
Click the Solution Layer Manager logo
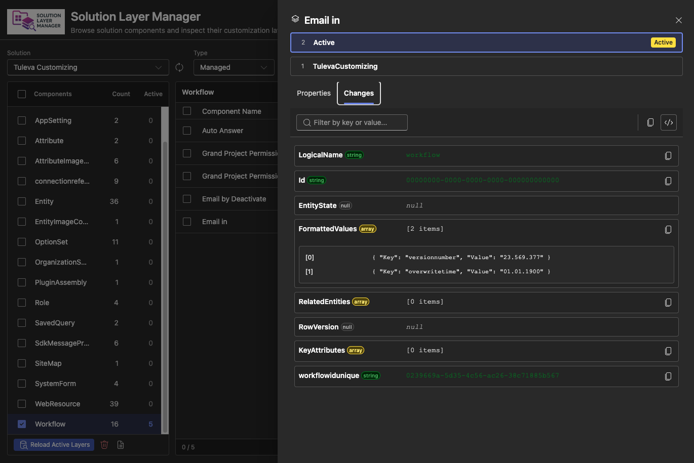pyautogui.click(x=36, y=22)
